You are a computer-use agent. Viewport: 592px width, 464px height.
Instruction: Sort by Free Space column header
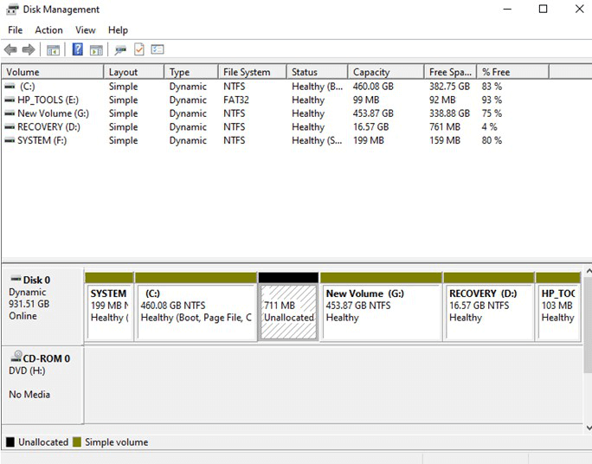tap(450, 72)
